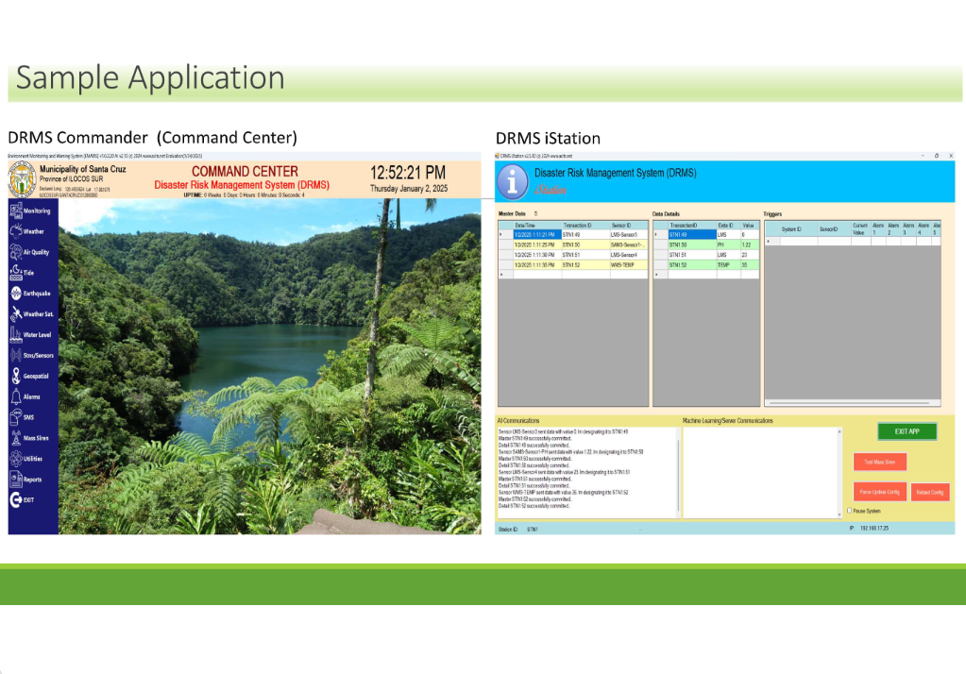Select the Earthquake icon in the sidebar
Image resolution: width=966 pixels, height=674 pixels.
pos(15,294)
